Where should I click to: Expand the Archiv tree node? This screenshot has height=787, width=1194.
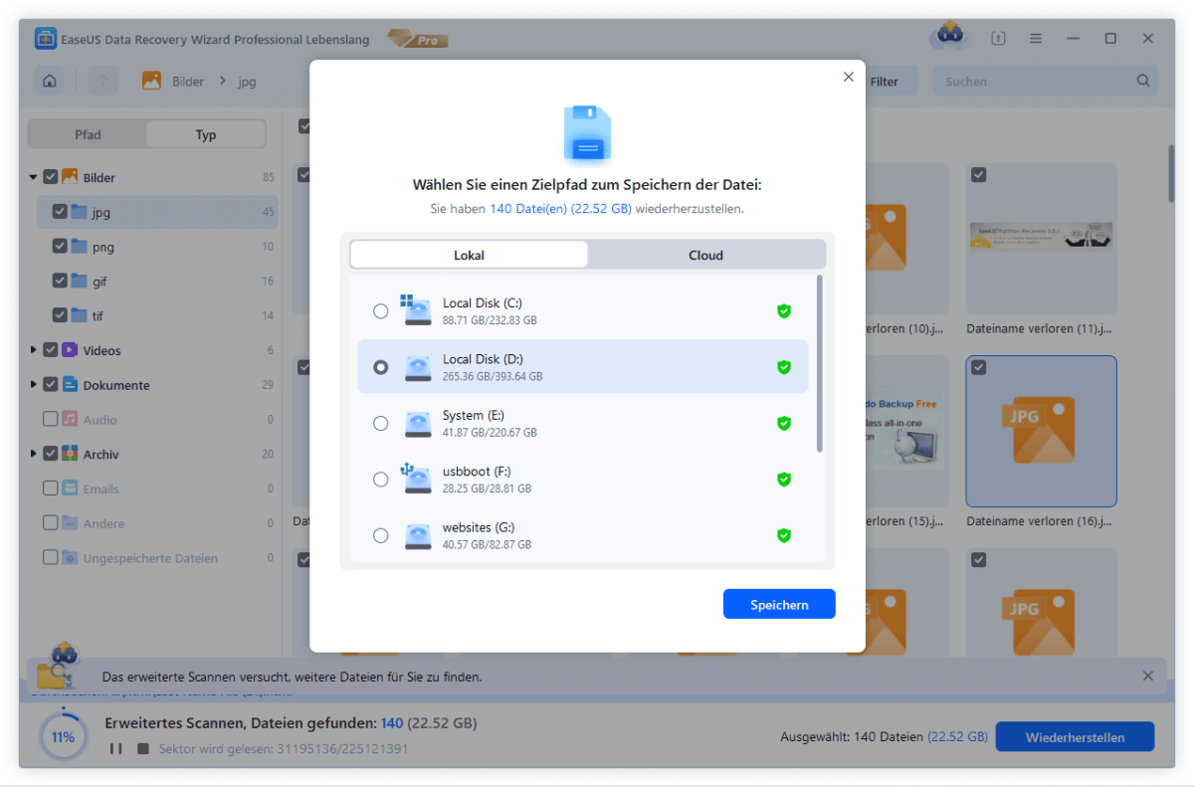[34, 454]
